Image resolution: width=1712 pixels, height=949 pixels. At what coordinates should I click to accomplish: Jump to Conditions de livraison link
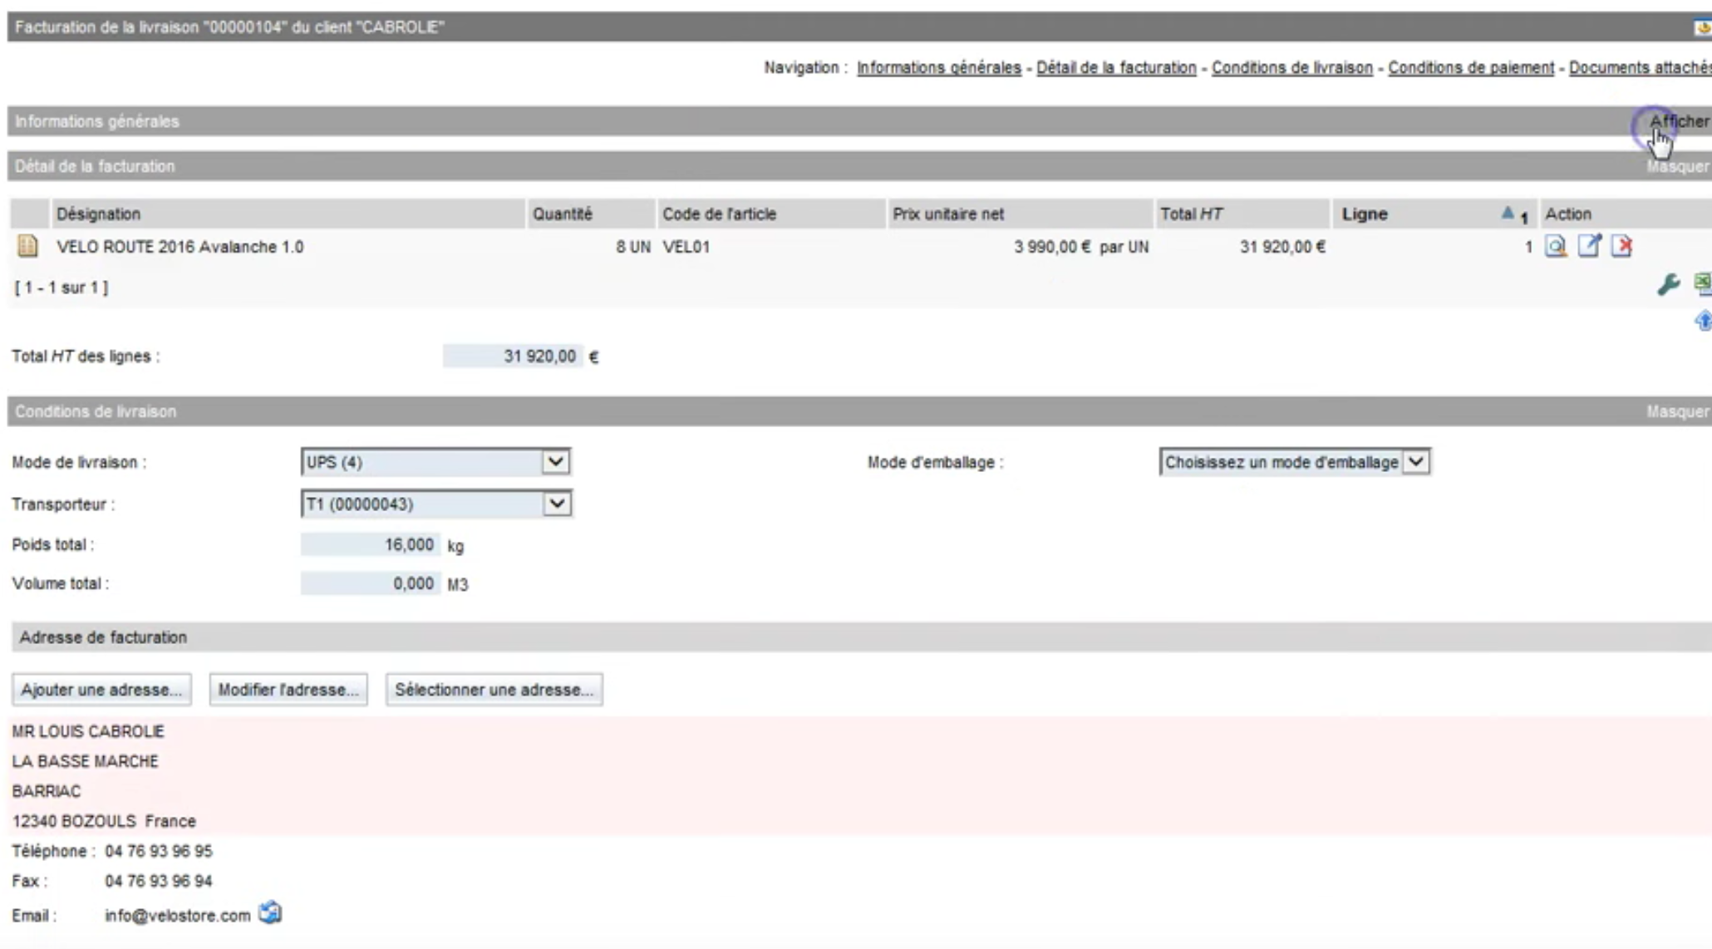(x=1291, y=68)
